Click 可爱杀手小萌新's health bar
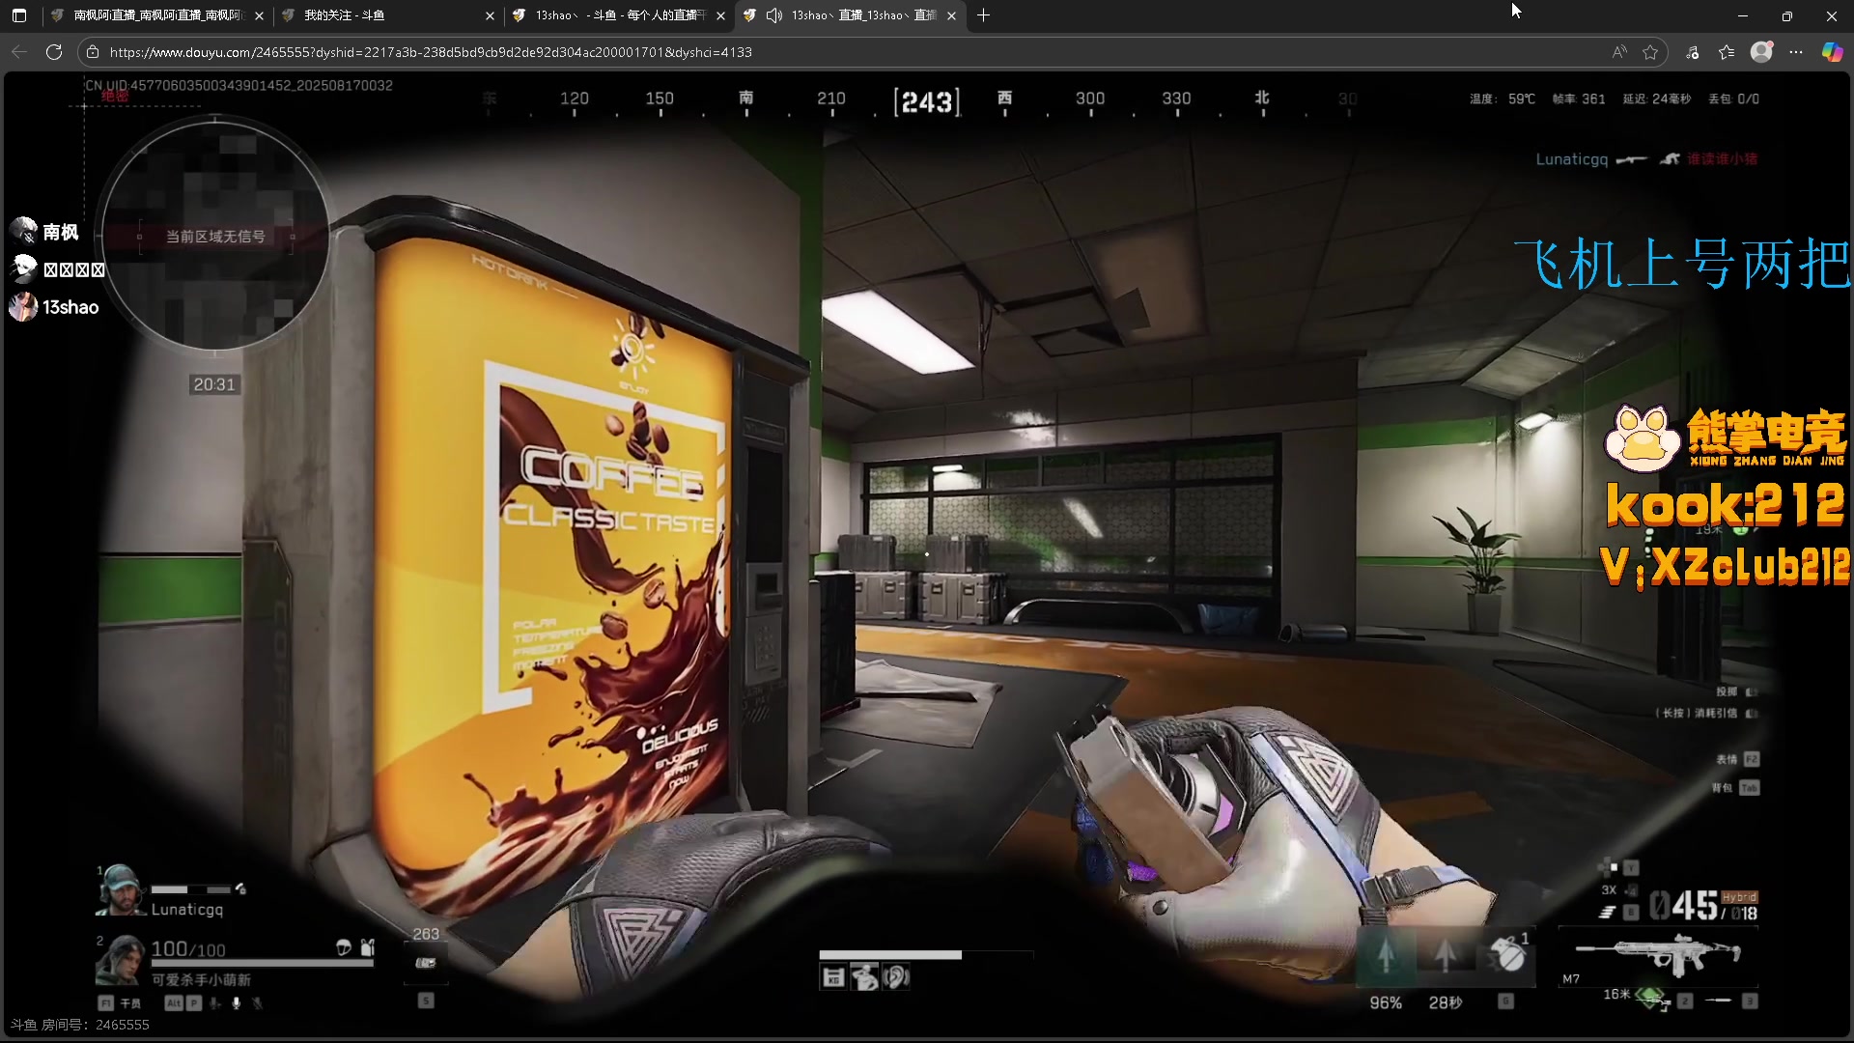This screenshot has height=1043, width=1854. (262, 963)
